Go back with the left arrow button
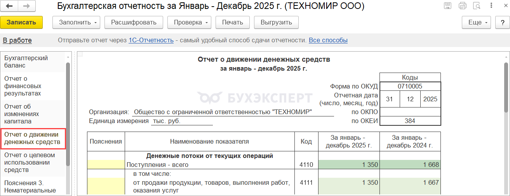 point(10,6)
